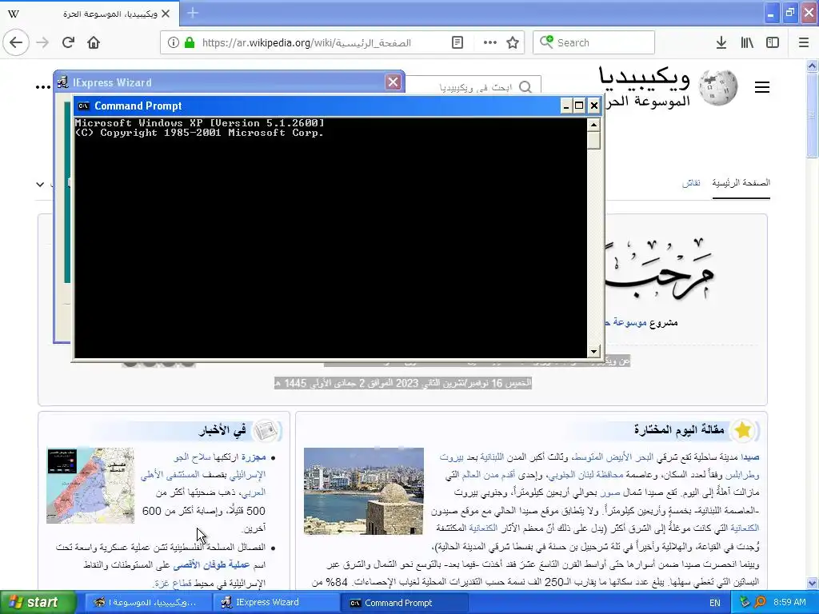Image resolution: width=819 pixels, height=614 pixels.
Task: Switch to Wikipedia Firefox taskbar button
Action: coord(146,603)
